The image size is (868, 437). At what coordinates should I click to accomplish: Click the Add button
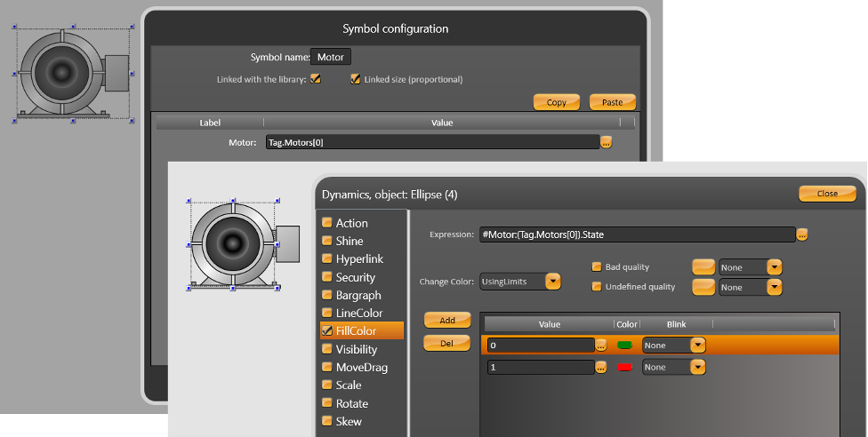447,320
